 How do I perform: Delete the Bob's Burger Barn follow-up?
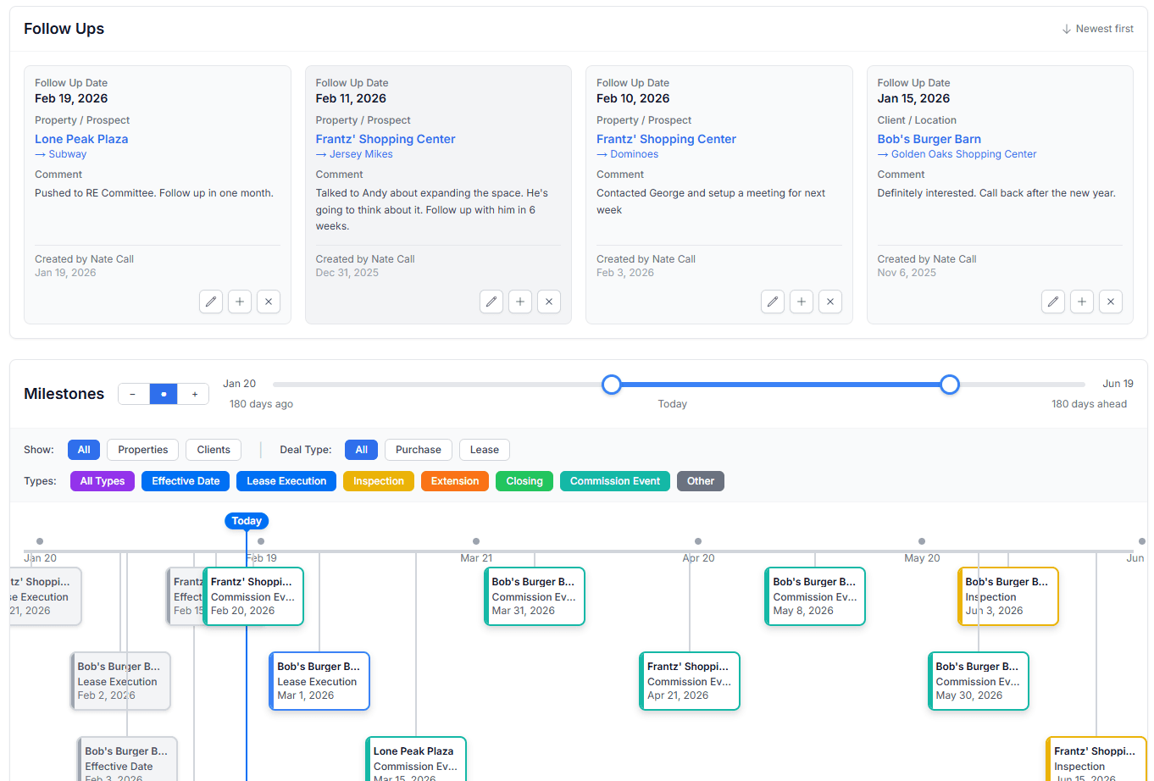click(1111, 302)
